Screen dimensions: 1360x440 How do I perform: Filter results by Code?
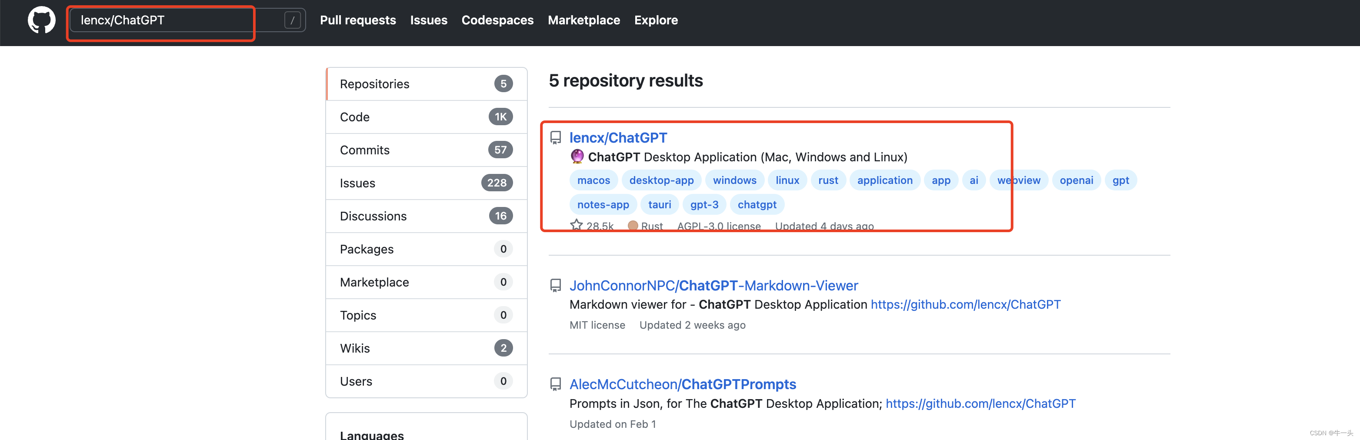pos(427,117)
